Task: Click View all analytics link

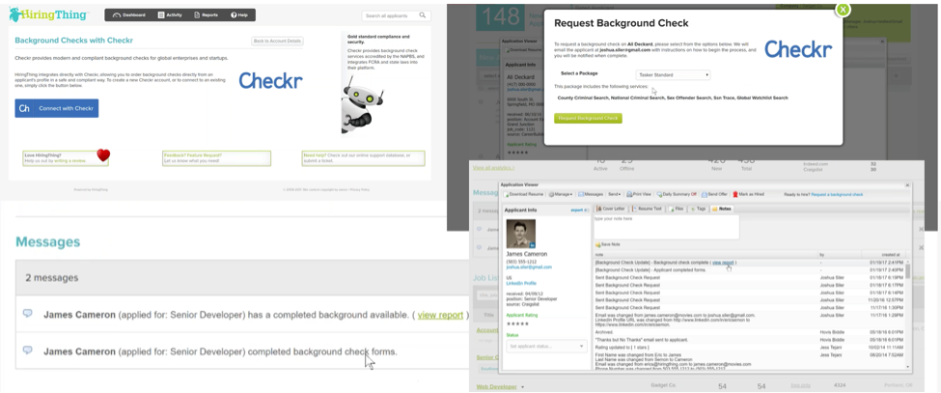Action: point(492,168)
